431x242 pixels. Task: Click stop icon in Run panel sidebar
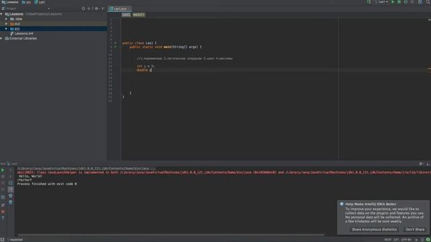pos(3,177)
